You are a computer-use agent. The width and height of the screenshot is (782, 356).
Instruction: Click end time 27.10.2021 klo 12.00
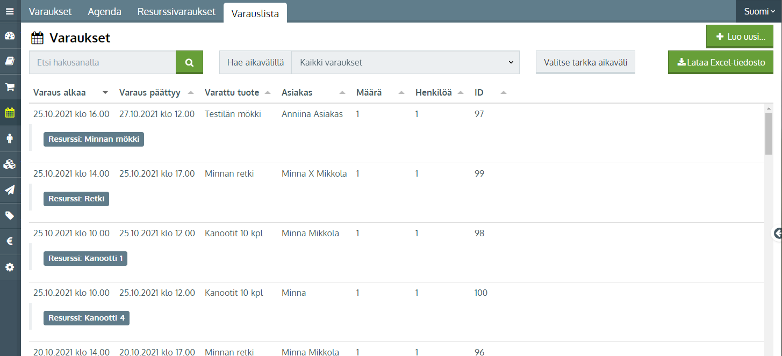tap(157, 114)
